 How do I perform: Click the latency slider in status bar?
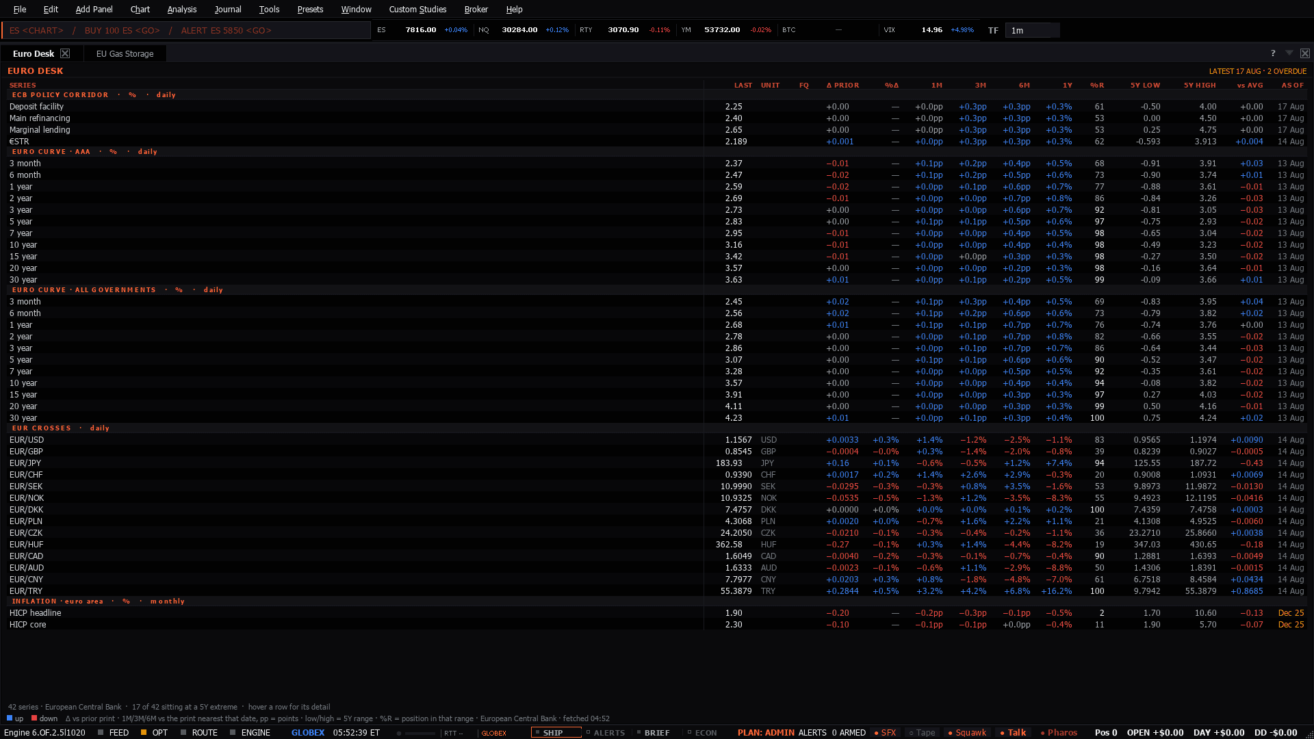coord(417,733)
